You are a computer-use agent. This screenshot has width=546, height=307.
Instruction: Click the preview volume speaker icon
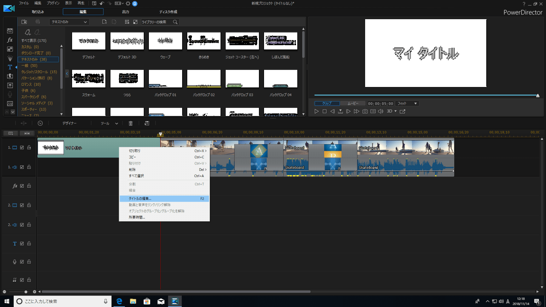pyautogui.click(x=380, y=111)
